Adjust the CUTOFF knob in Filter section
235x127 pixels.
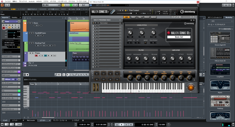click(129, 58)
